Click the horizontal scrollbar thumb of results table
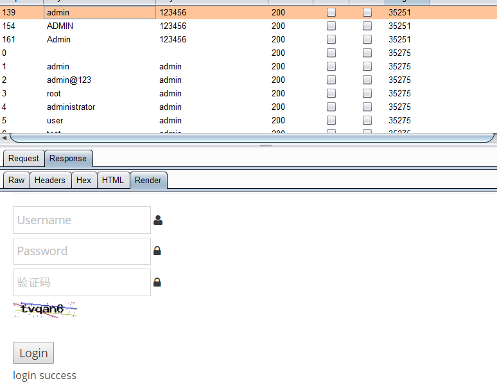Image resolution: width=497 pixels, height=390 pixels. pyautogui.click(x=252, y=138)
